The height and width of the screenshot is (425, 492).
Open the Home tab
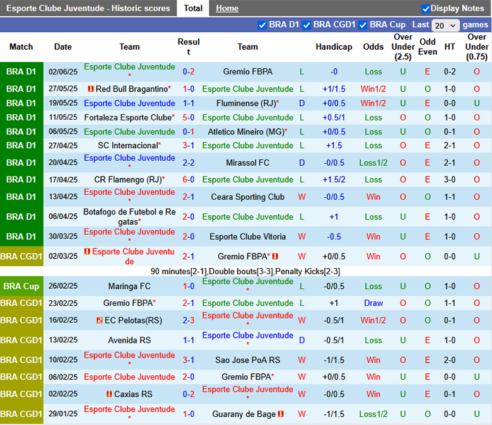pyautogui.click(x=227, y=8)
